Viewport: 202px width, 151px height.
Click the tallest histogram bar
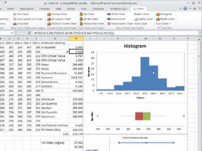[x=145, y=74]
